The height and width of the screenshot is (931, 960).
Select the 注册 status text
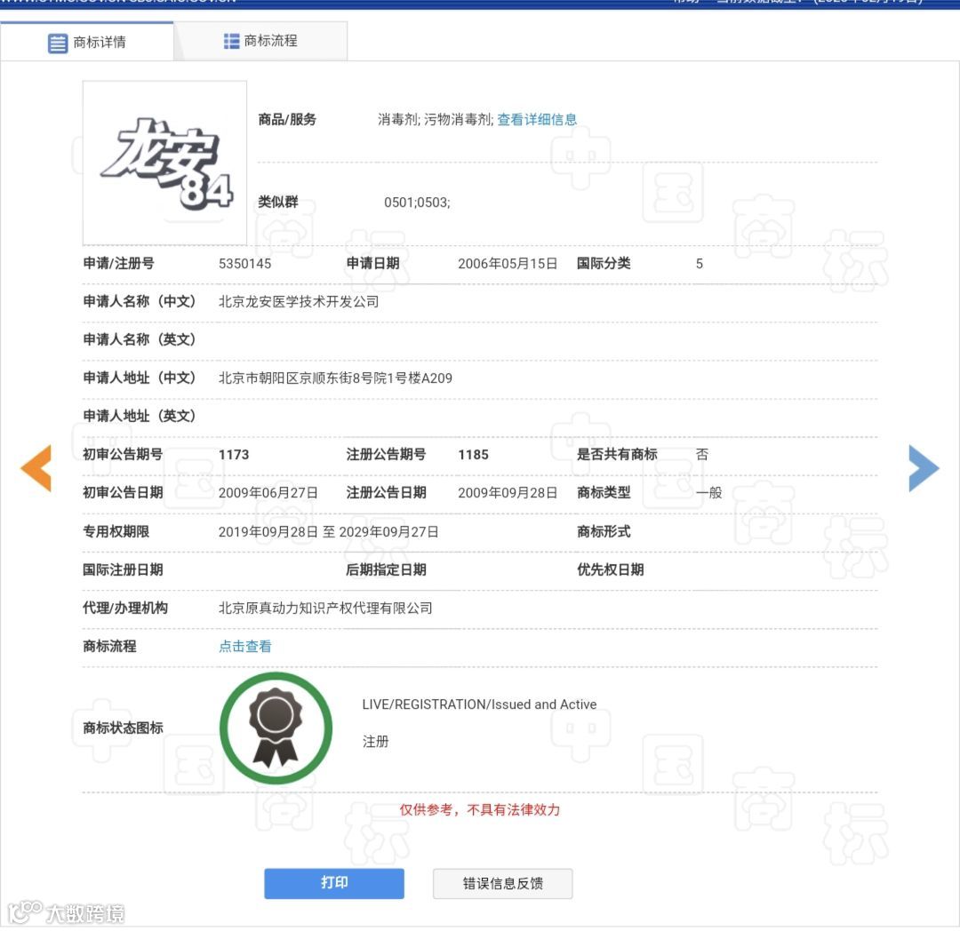point(375,742)
